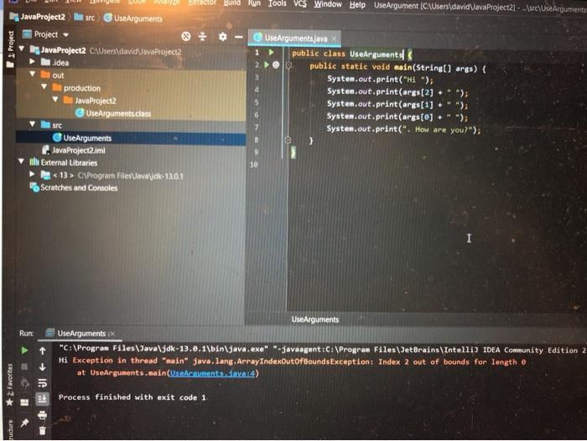Image resolution: width=587 pixels, height=441 pixels.
Task: Open the Window menu
Action: click(x=328, y=4)
